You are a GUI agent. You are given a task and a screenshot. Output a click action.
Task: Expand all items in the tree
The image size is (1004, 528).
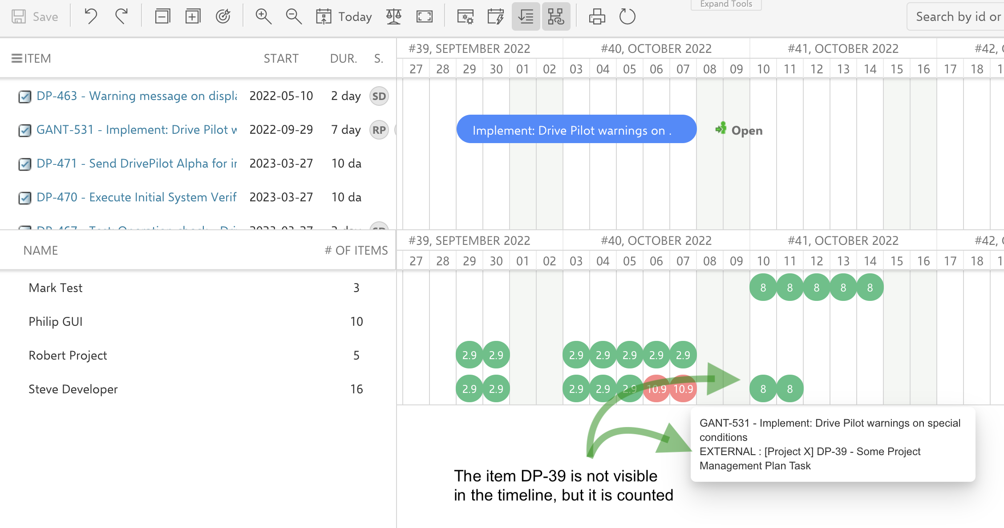[x=193, y=16]
